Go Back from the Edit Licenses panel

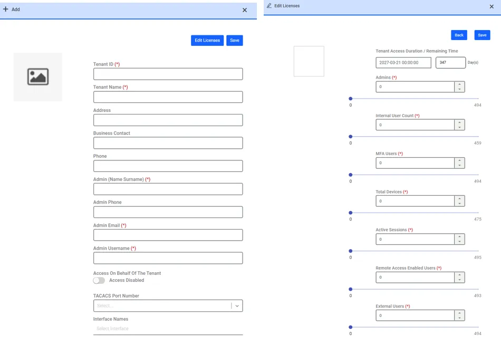(x=459, y=35)
